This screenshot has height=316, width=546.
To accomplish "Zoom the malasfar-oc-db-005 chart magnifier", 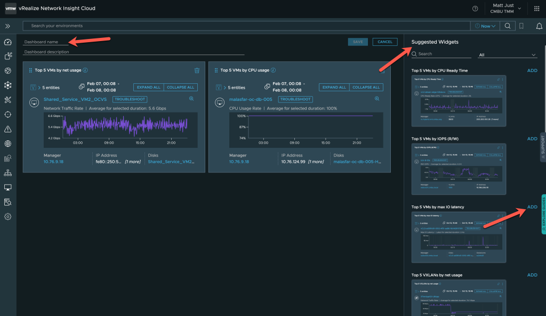I will pyautogui.click(x=377, y=99).
